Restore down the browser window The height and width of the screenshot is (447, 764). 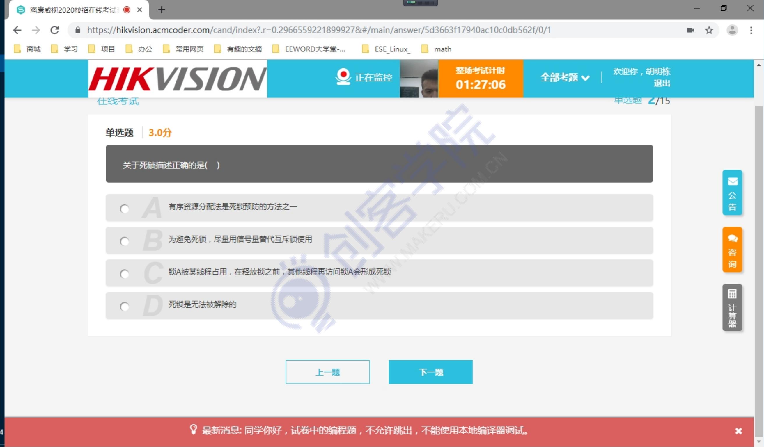(723, 8)
